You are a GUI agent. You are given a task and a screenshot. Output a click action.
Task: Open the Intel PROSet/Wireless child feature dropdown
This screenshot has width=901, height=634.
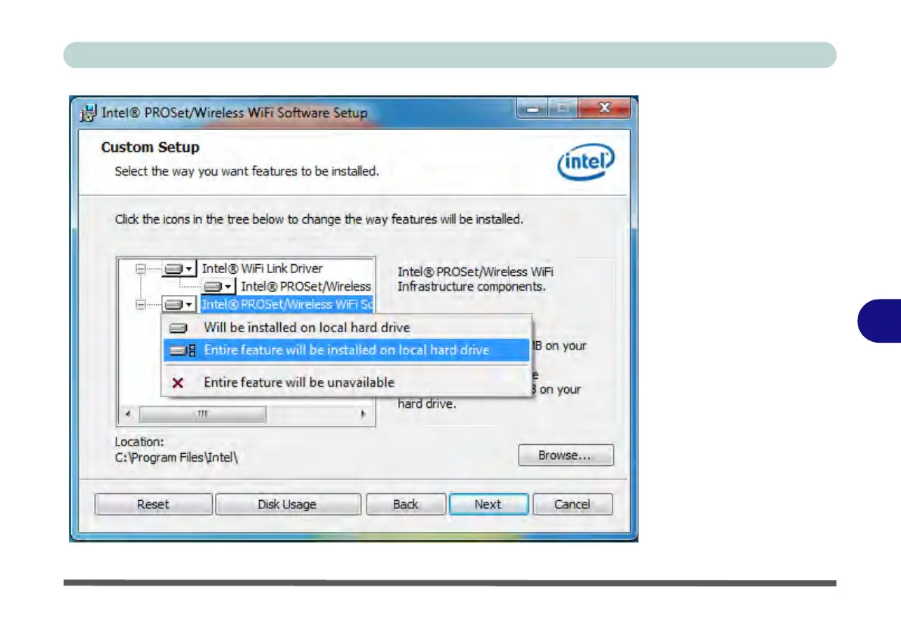click(218, 287)
